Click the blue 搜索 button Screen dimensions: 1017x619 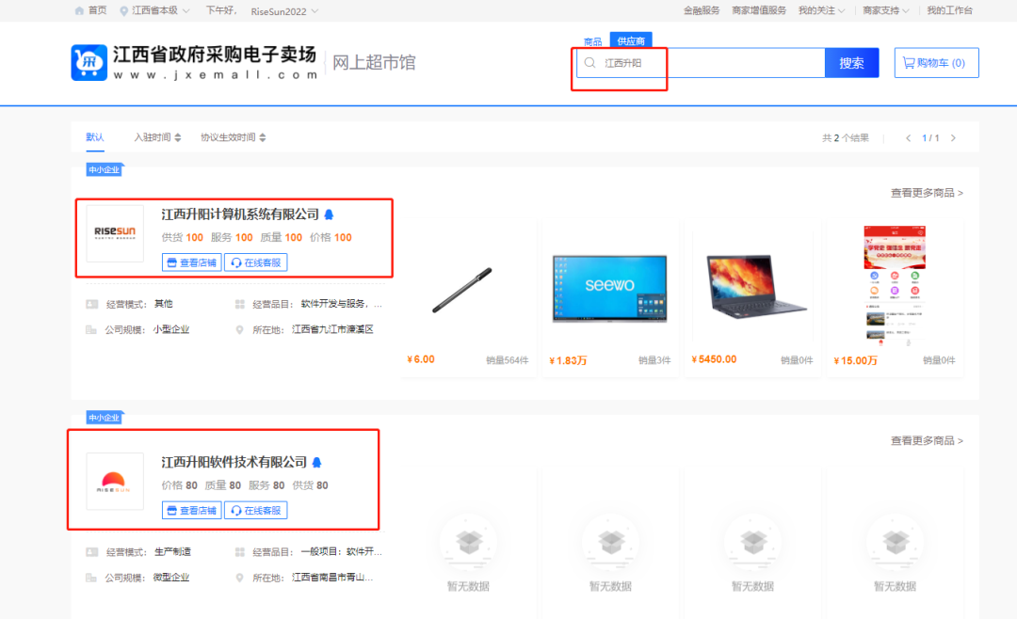(x=851, y=62)
